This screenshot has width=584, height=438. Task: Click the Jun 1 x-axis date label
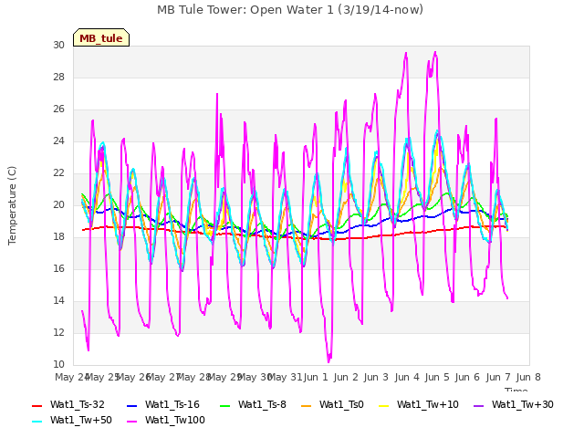tap(316, 377)
